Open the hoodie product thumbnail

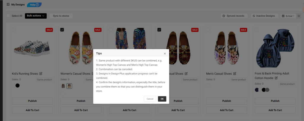pyautogui.click(x=275, y=48)
